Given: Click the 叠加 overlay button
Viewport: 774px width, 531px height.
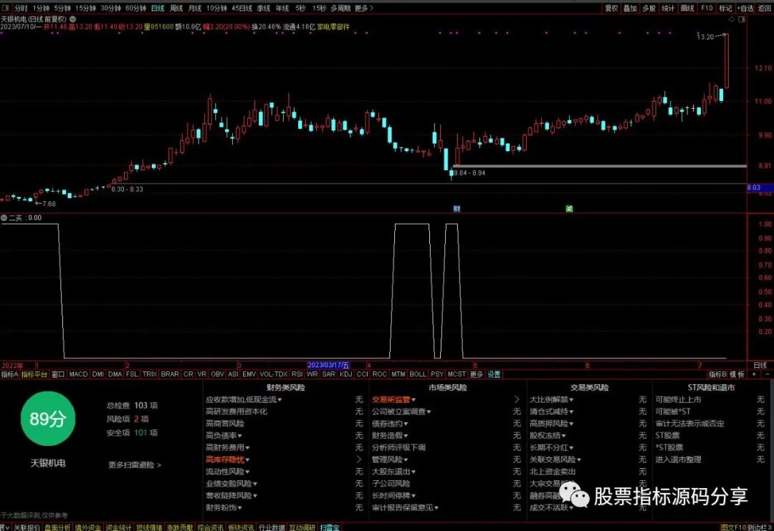Looking at the screenshot, I should click(x=630, y=8).
